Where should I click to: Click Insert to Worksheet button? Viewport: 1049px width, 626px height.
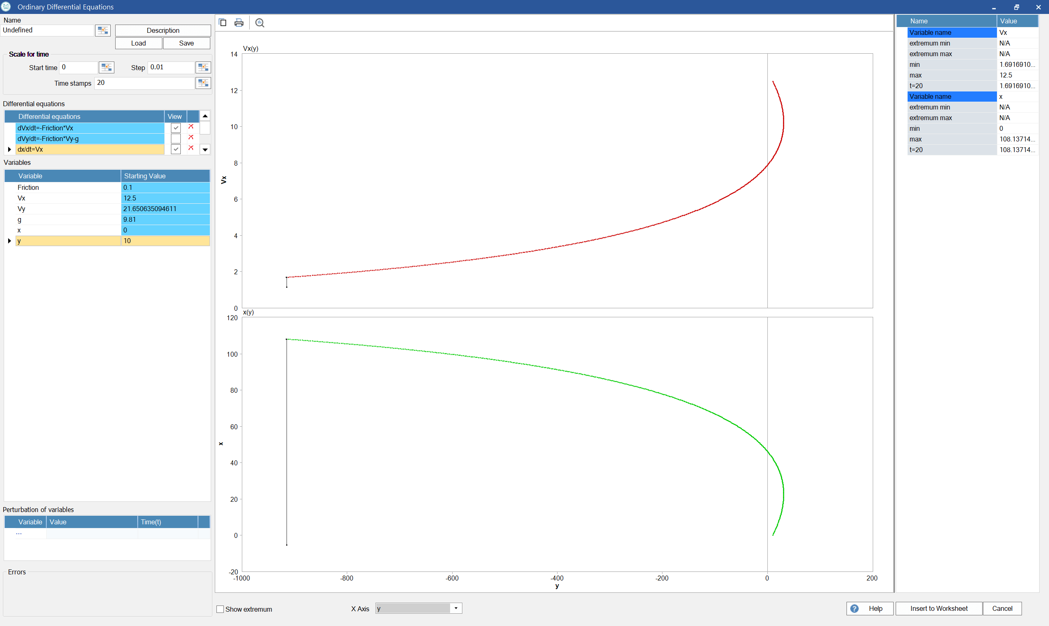point(938,608)
